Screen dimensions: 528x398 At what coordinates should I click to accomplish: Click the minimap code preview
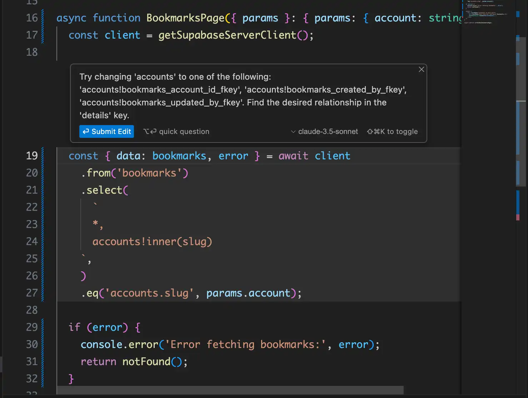(482, 13)
